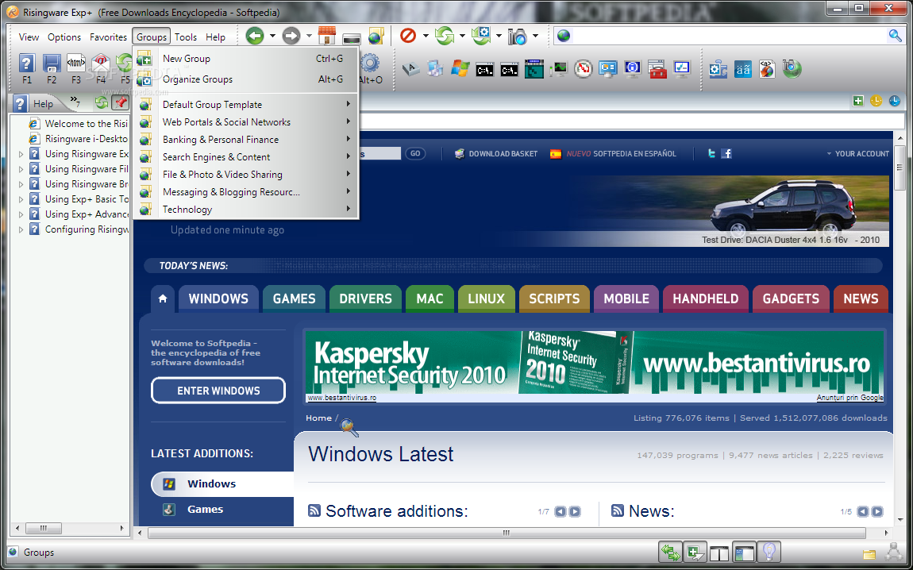Switch to the WINDOWS tab on Softpedia
The height and width of the screenshot is (570, 913).
click(218, 298)
